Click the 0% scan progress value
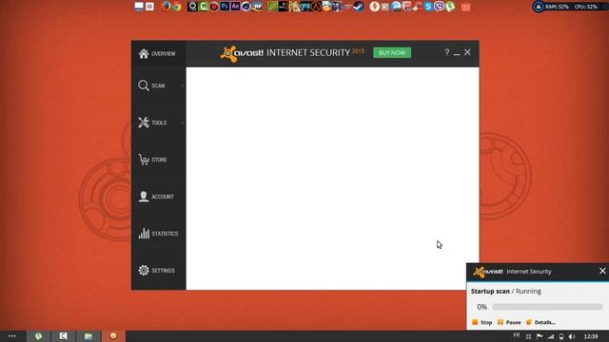The width and height of the screenshot is (609, 342). pos(482,307)
